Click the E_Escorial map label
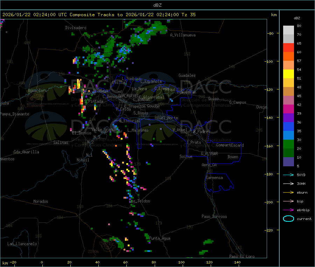Image resolution: width=315 pixels, height=267 pixels. click(130, 121)
